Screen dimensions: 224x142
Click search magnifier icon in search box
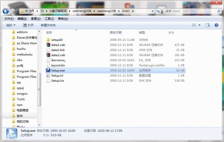219,11
